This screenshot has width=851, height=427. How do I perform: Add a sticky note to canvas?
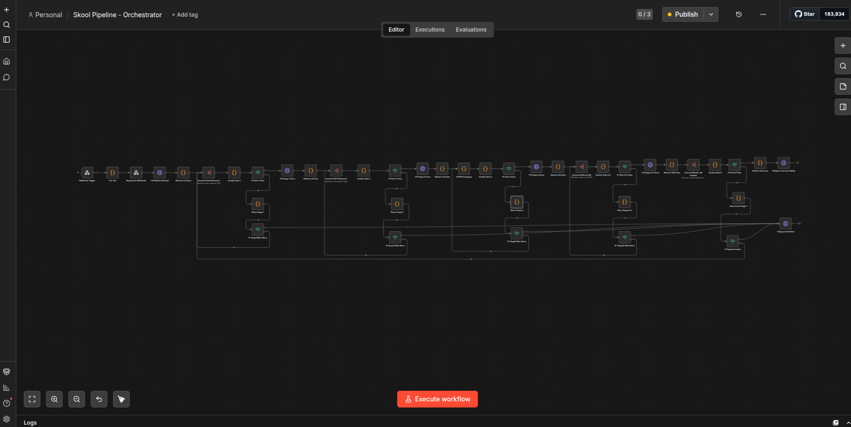pos(843,86)
